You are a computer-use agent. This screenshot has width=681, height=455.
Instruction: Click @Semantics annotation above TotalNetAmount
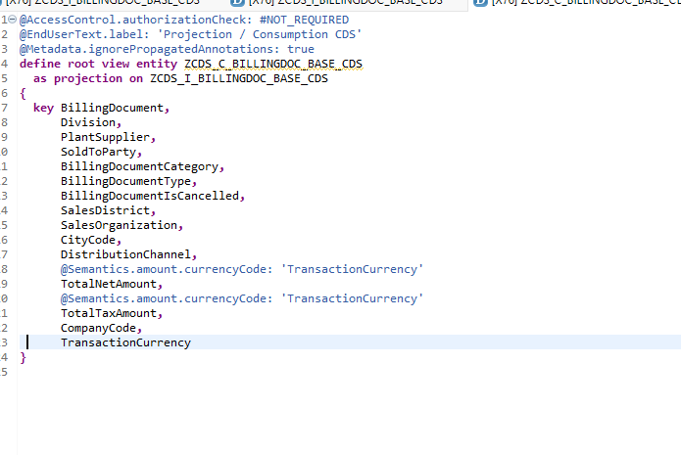pos(242,269)
